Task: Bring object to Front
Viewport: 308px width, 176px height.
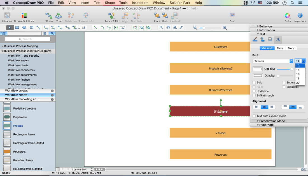Action: pos(157,16)
